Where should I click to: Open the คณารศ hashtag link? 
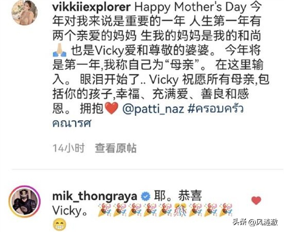(72, 123)
